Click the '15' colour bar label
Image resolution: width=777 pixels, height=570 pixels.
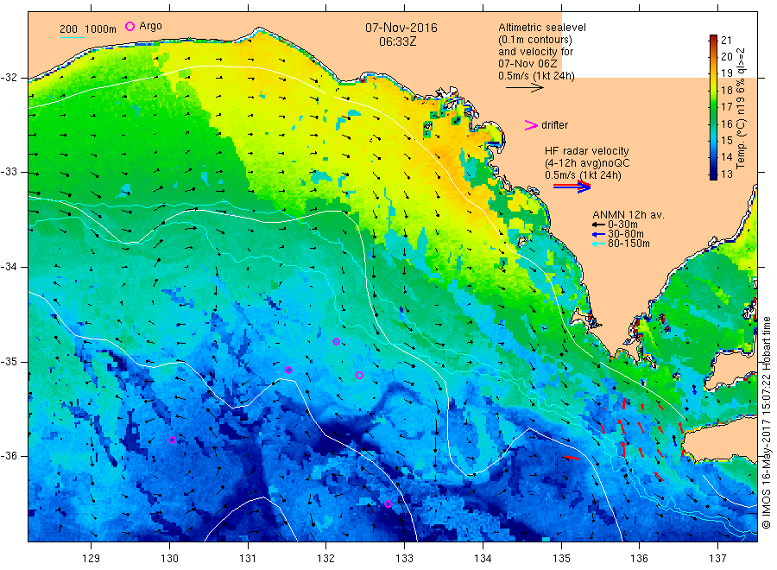[726, 140]
